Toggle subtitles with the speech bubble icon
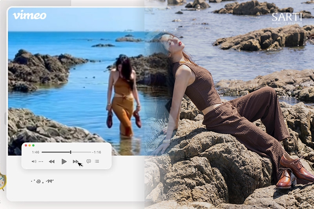Viewport: 314px width, 209px height. pos(88,161)
